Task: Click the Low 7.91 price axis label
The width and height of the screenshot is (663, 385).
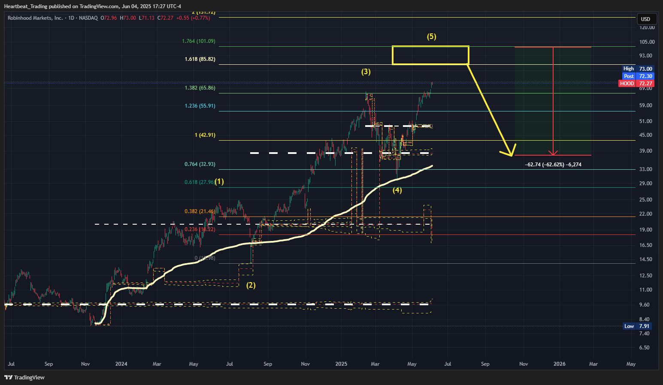Action: [x=638, y=326]
